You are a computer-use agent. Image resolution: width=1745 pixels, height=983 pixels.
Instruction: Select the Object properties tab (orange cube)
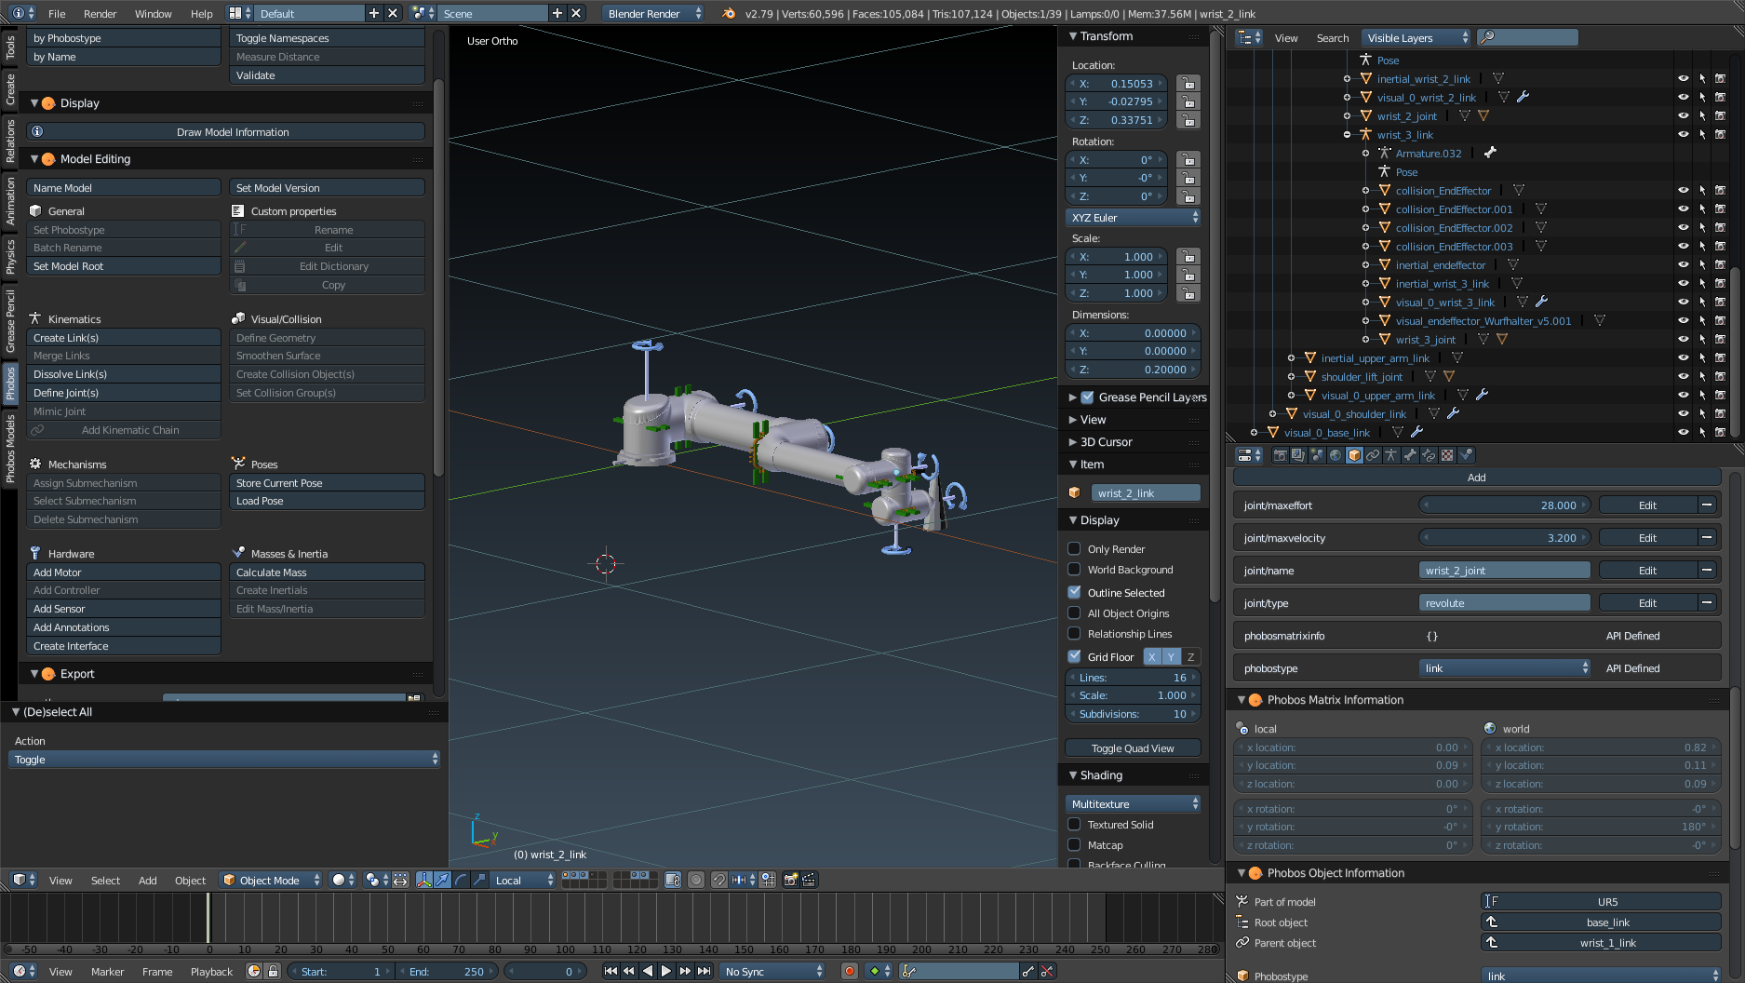coord(1354,455)
